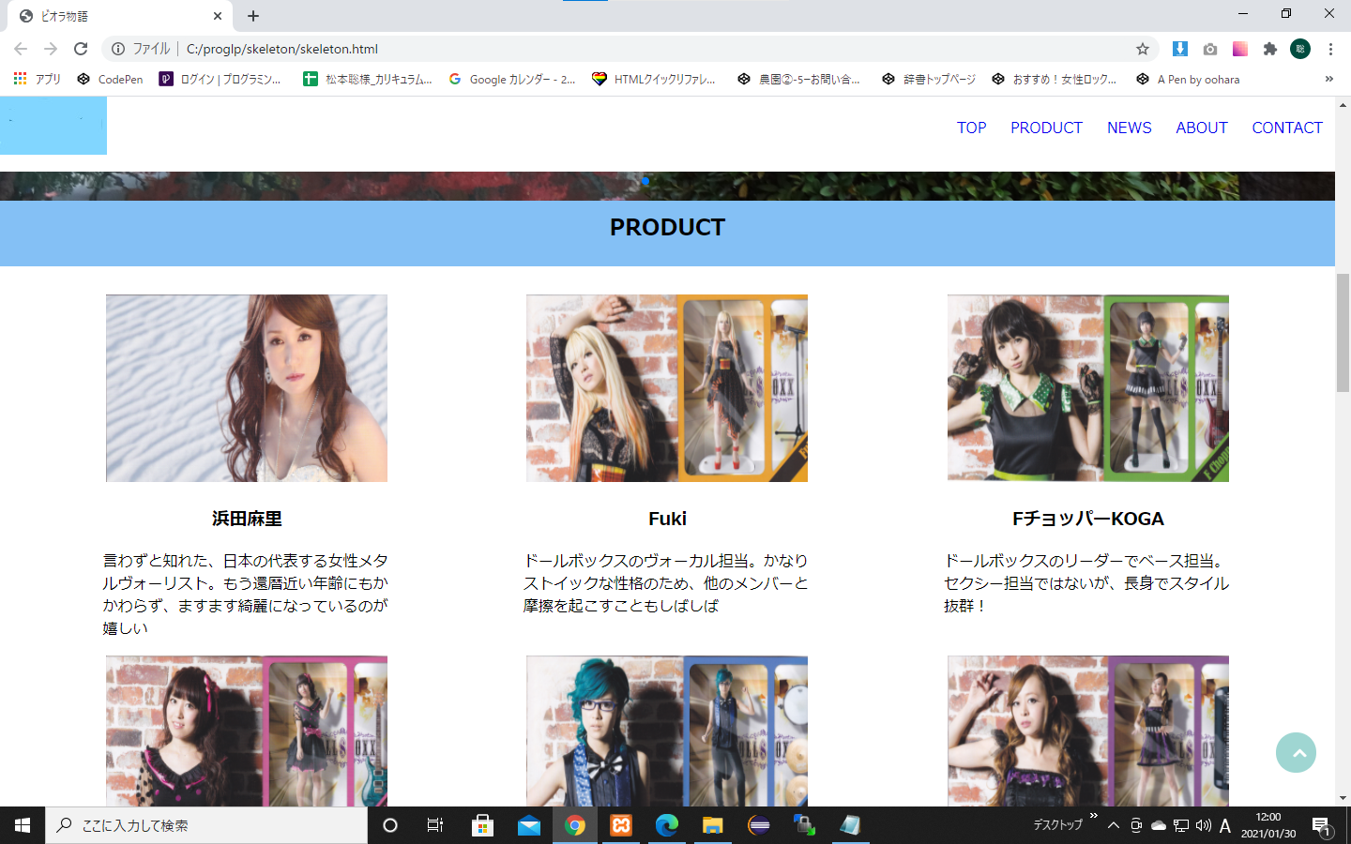Viewport: 1351px width, 844px height.
Task: Open a new tab with plus button
Action: [253, 16]
